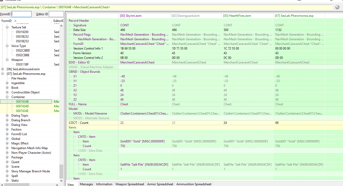
Task: Expand the Dialog Branch group
Action: coord(7,120)
